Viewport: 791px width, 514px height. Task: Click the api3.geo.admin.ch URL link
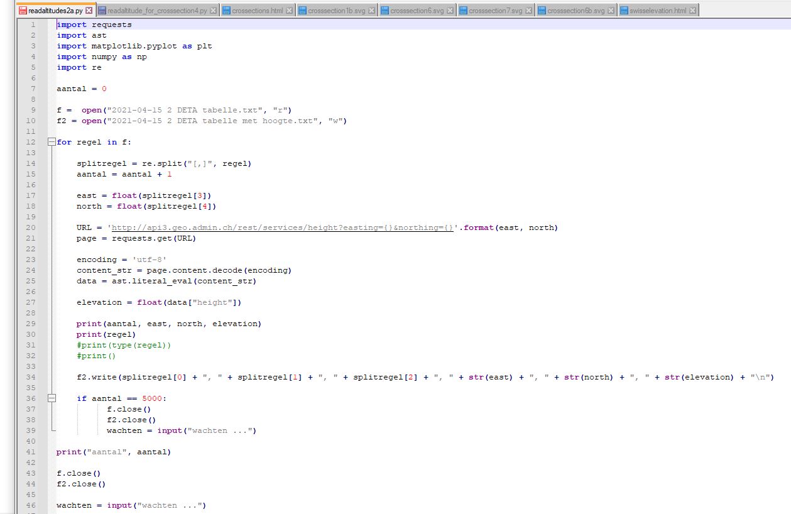(x=282, y=227)
